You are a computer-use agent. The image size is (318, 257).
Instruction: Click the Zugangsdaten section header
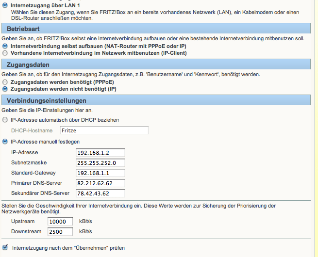(x=156, y=64)
